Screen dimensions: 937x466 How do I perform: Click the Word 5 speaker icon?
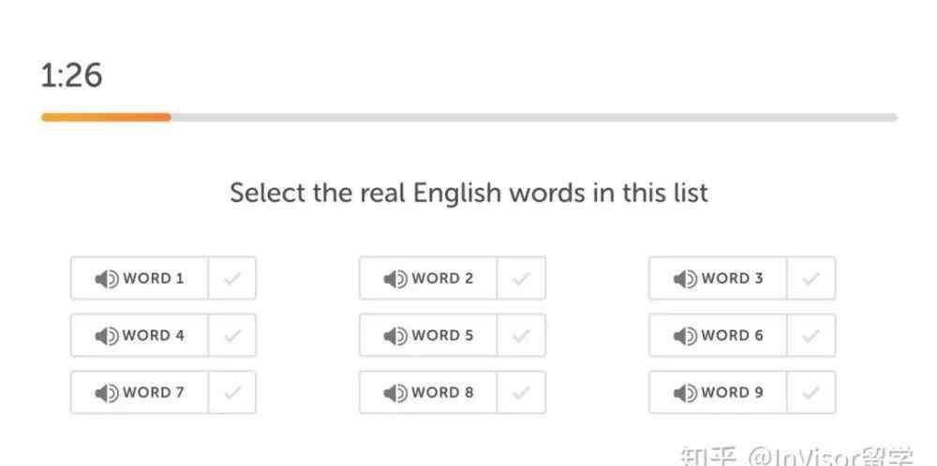pos(395,336)
